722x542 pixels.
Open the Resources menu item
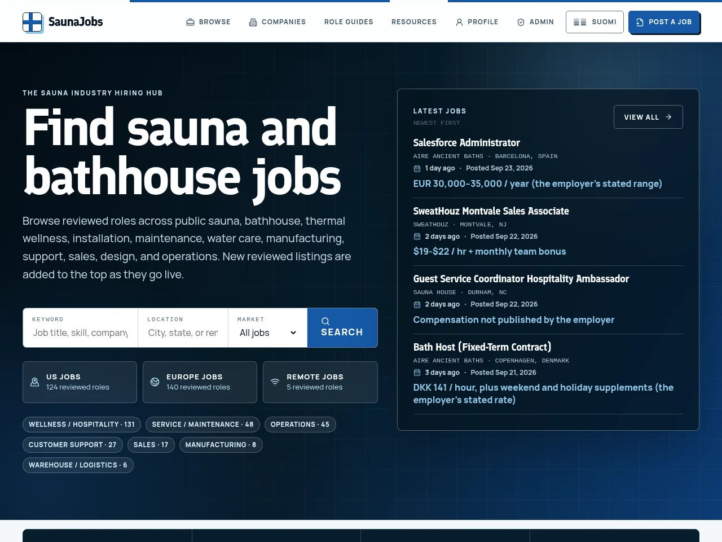click(414, 22)
